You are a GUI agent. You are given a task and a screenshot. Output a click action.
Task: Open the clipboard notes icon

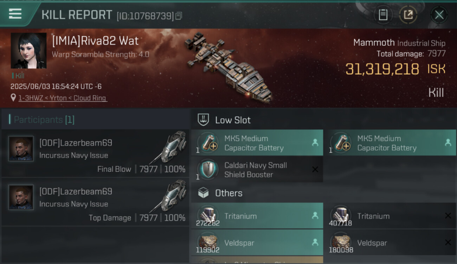coord(383,15)
